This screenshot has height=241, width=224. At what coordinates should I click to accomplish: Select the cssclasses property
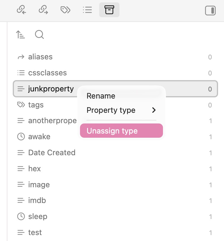[47, 73]
